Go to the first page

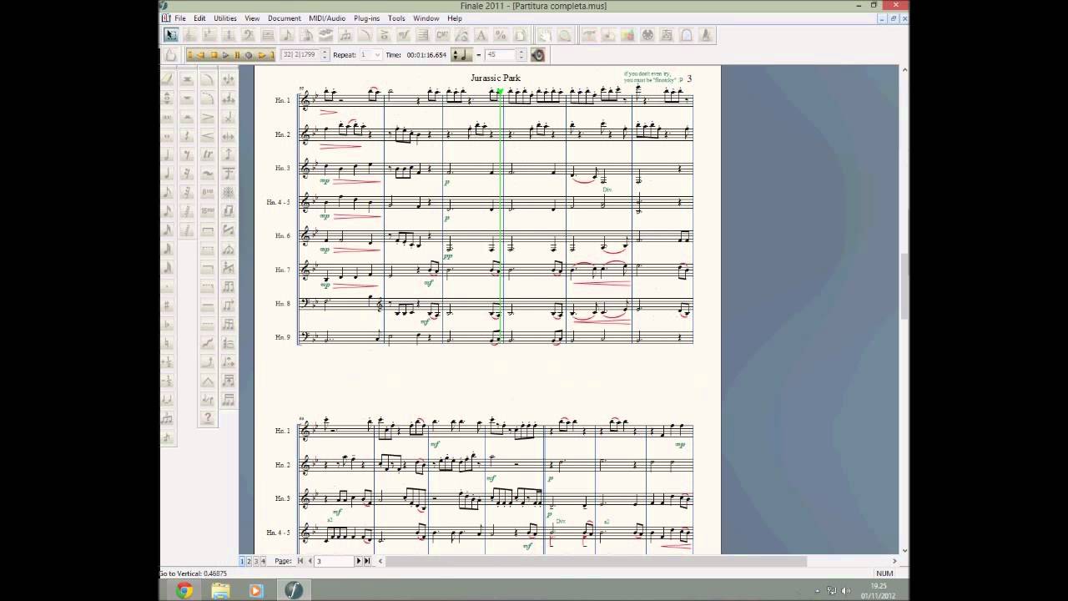[301, 561]
